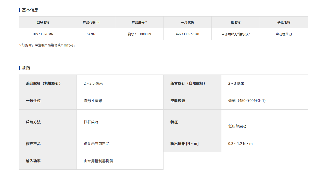The height and width of the screenshot is (175, 314).
Task: Click the 输出扭矩 [N・m] label
Action: 184,144
